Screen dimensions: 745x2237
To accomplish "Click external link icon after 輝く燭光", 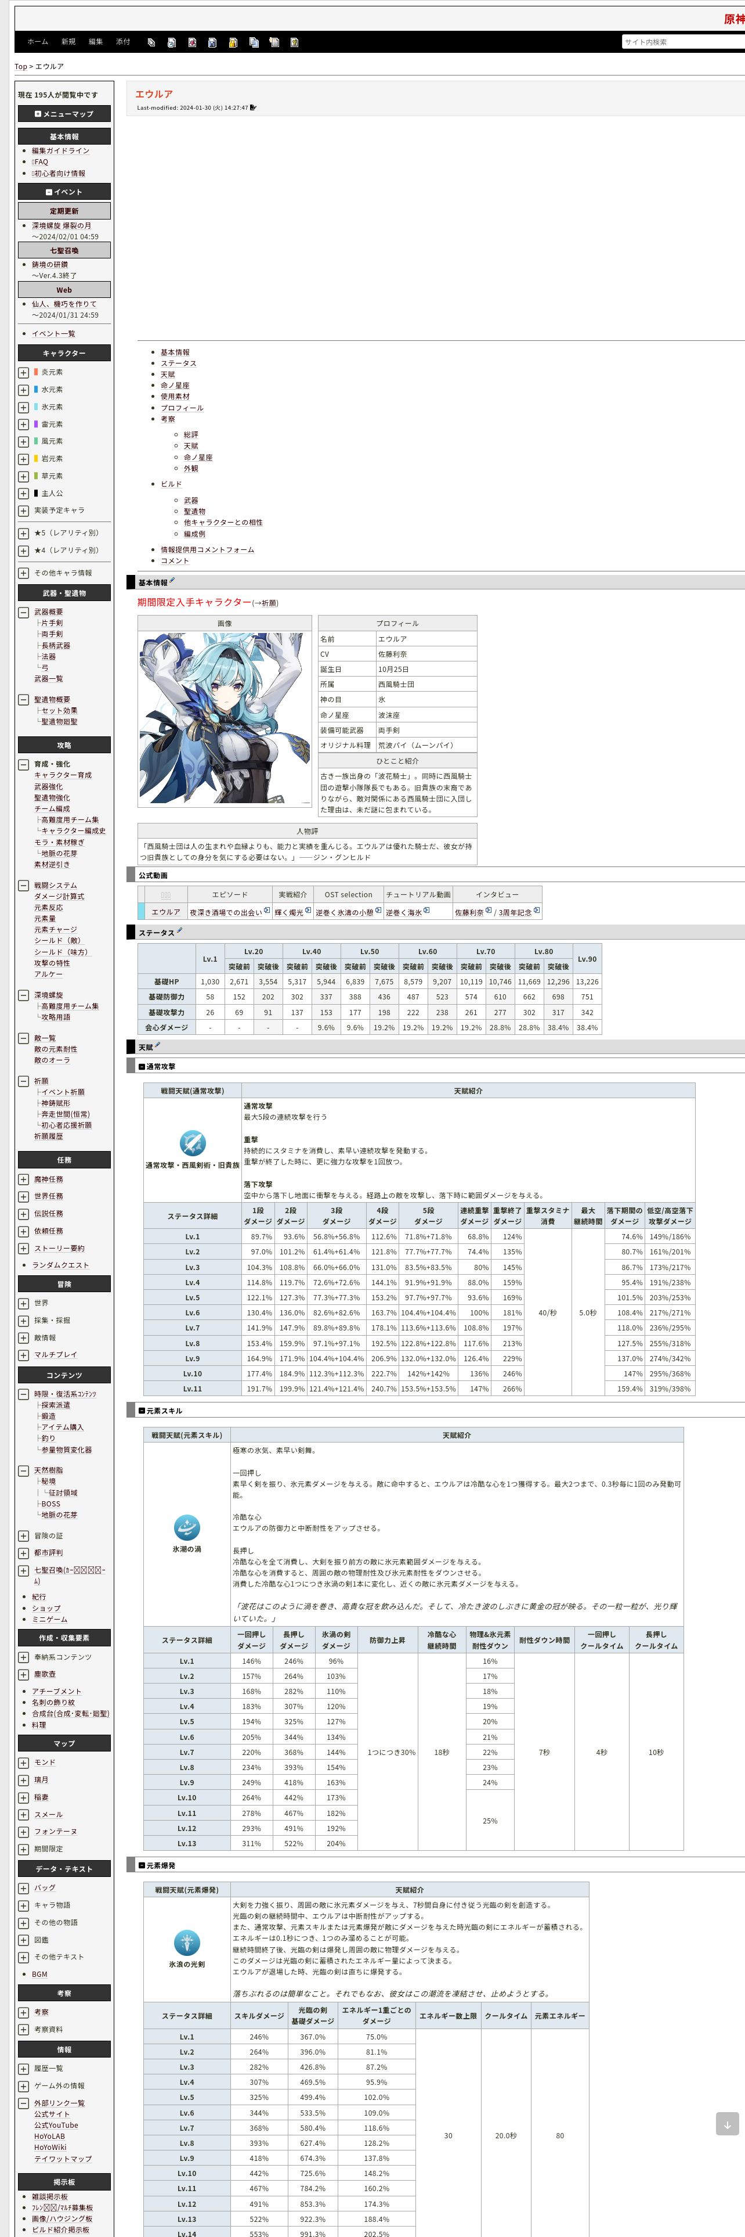I will coord(308,910).
